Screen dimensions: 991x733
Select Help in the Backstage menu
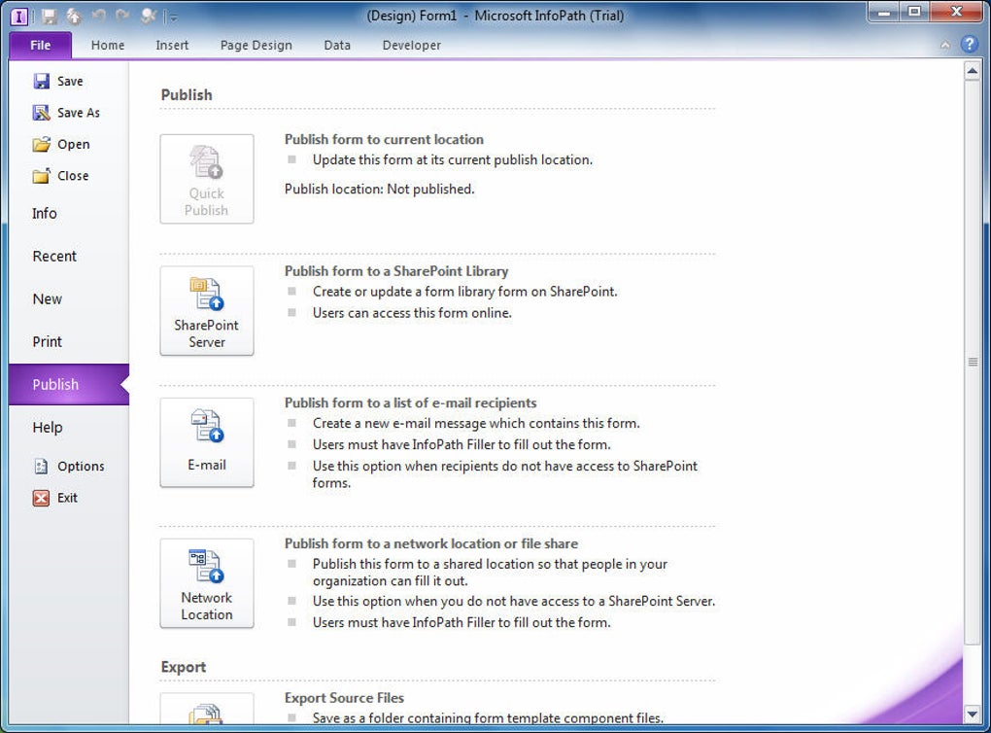tap(69, 427)
